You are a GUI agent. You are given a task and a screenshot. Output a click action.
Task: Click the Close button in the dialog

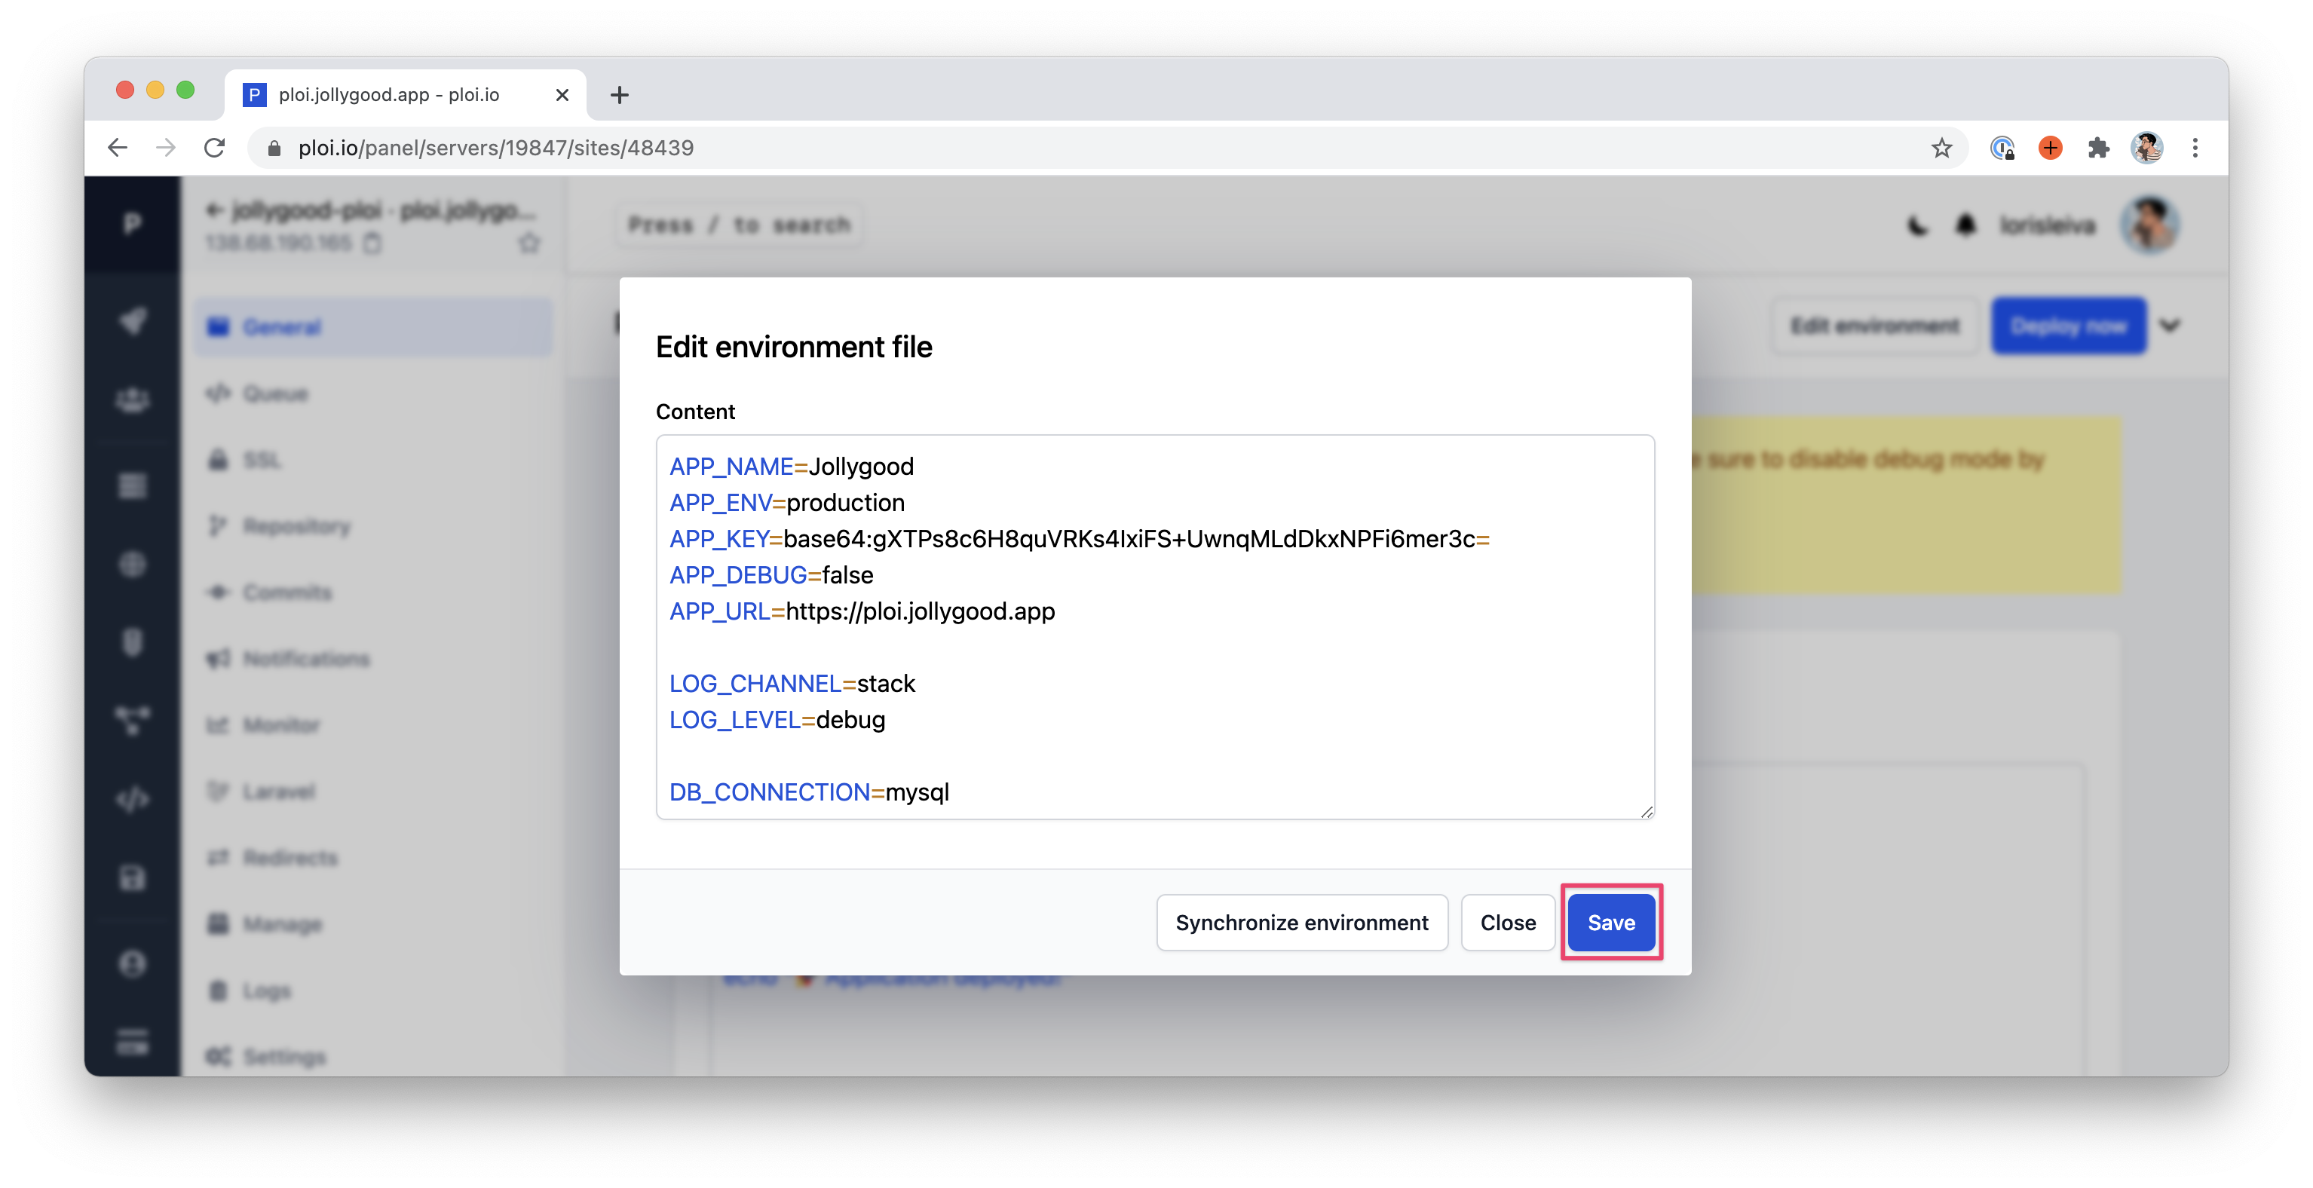tap(1508, 922)
